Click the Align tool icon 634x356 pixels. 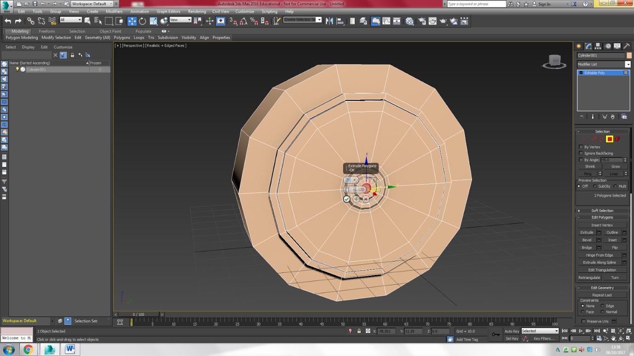[x=340, y=21]
